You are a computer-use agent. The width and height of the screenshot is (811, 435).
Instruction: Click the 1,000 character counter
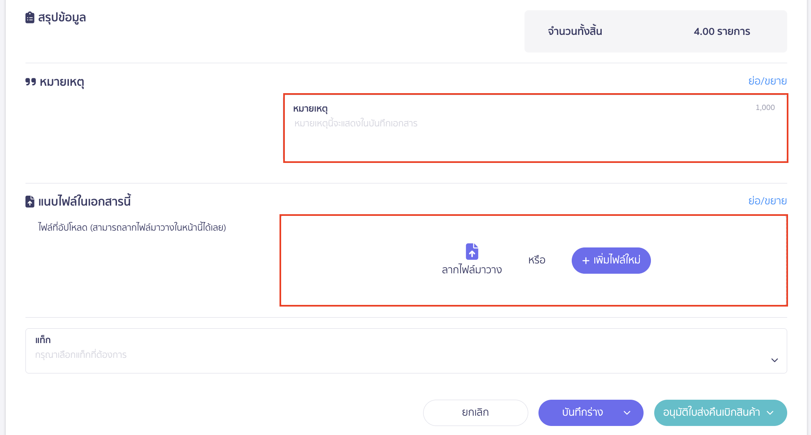765,108
